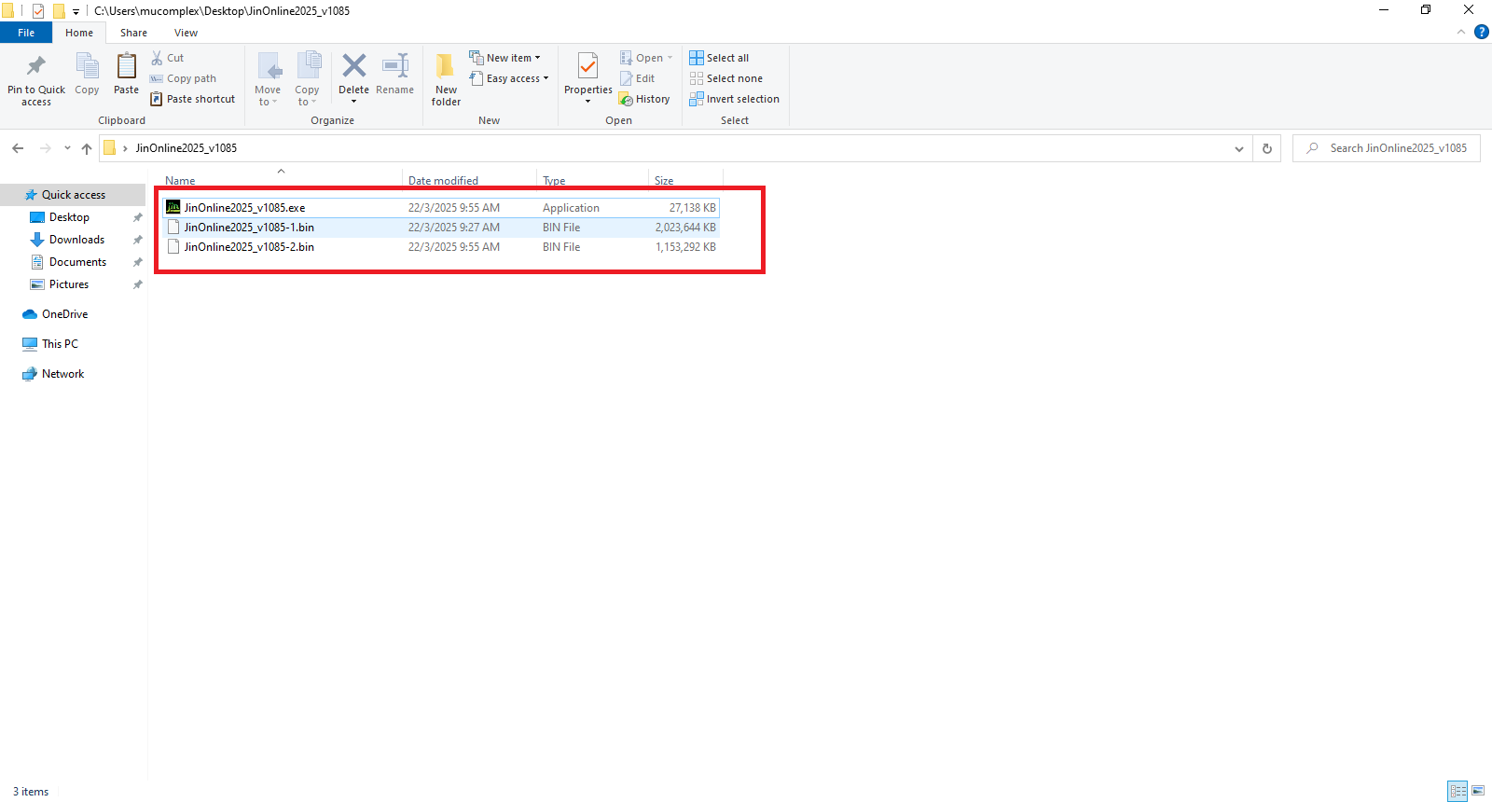The width and height of the screenshot is (1492, 802).
Task: Switch to large icons view in status bar
Action: [1478, 791]
